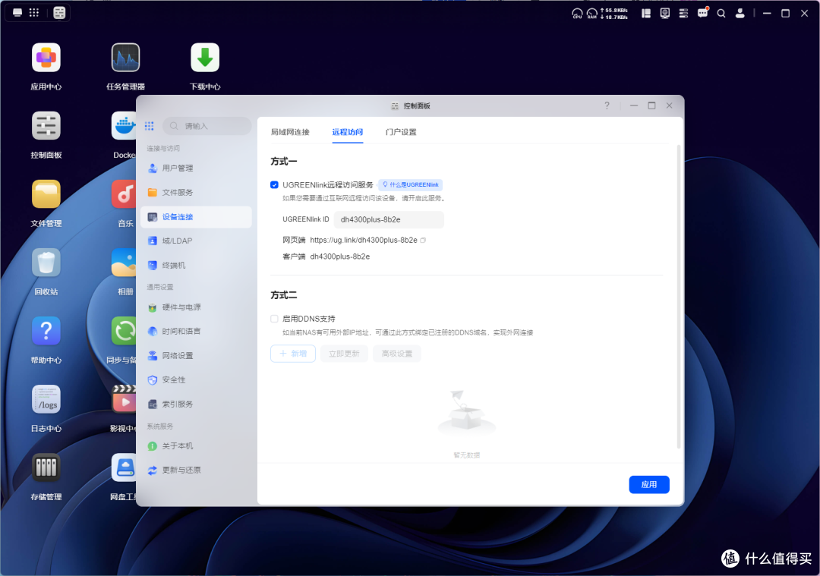Image resolution: width=820 pixels, height=576 pixels.
Task: Click the 方式一 heading
Action: tap(283, 162)
